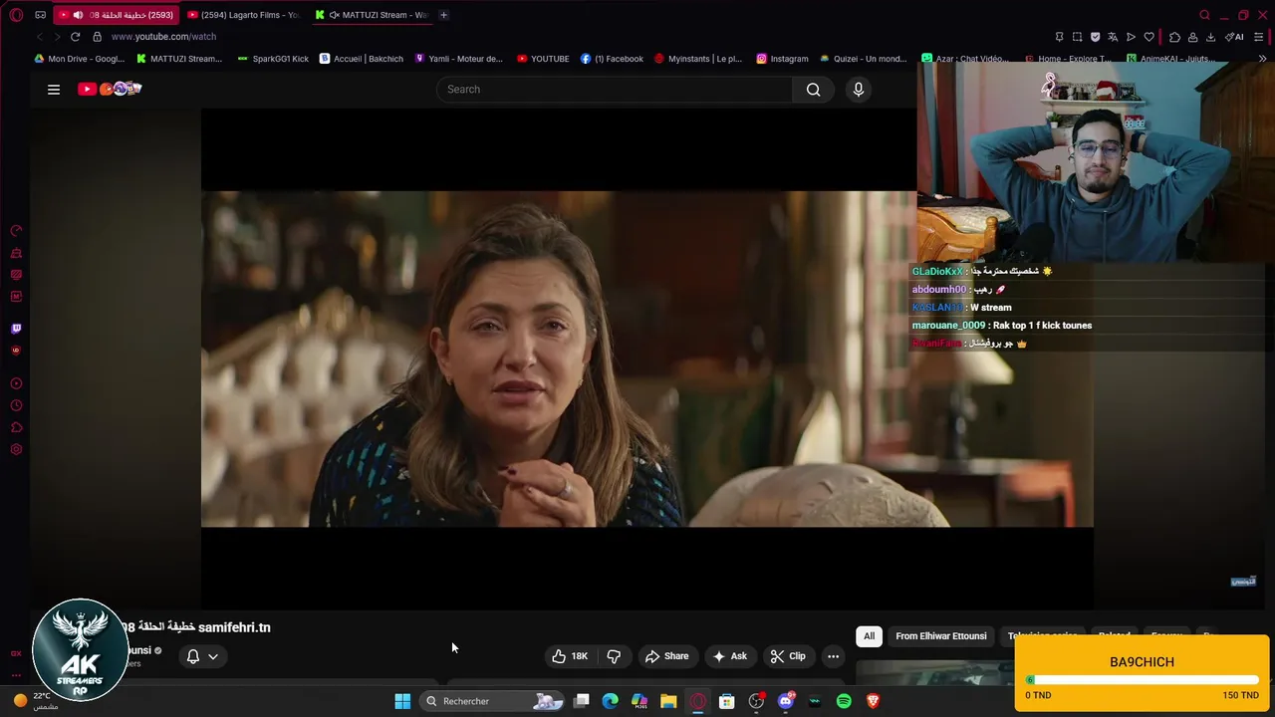The width and height of the screenshot is (1275, 717).
Task: Open sidebar Settings gear
Action: [x=16, y=450]
